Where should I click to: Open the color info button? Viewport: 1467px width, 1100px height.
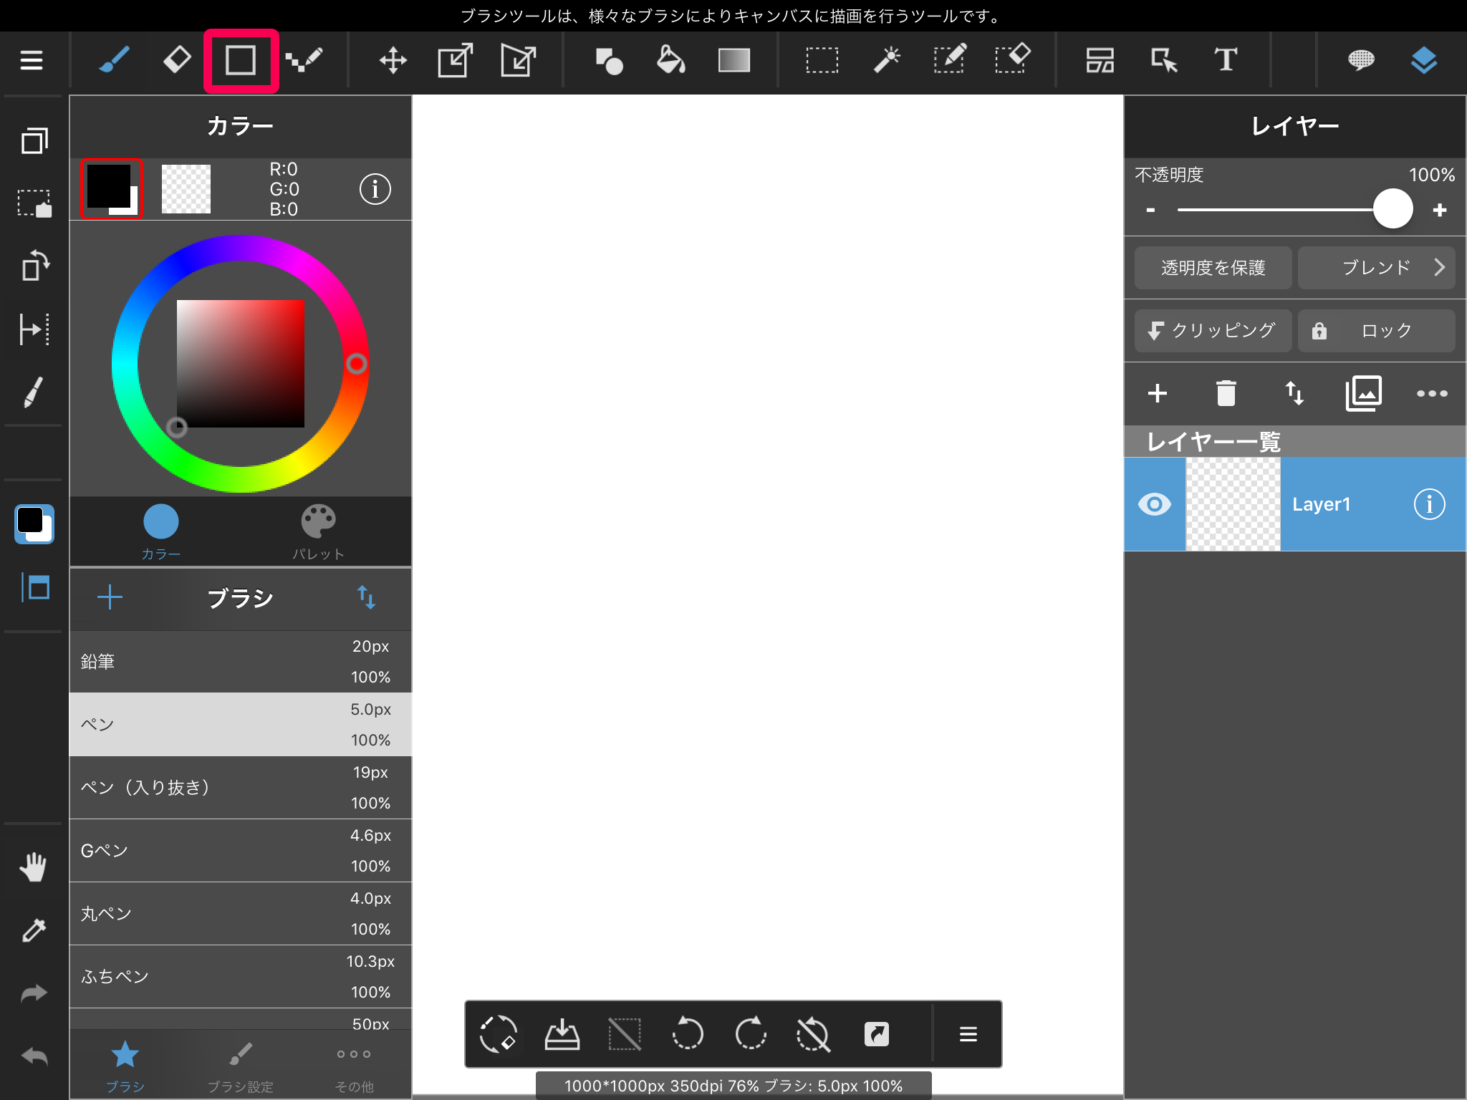(375, 189)
